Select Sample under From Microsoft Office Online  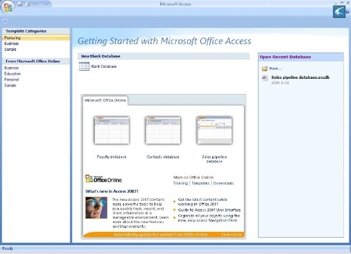coord(11,85)
